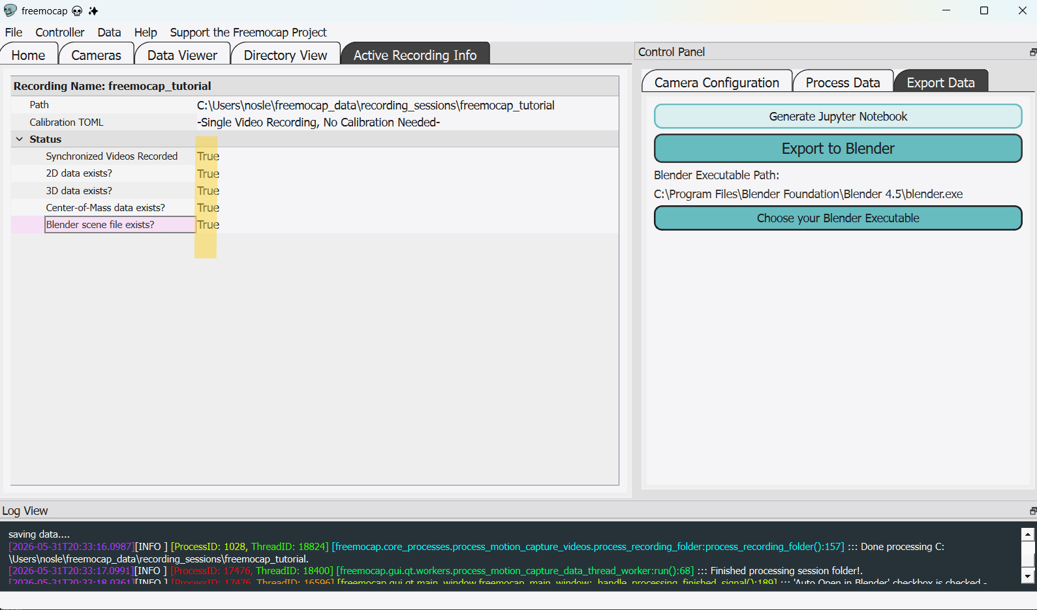Switch to the Process Data tab
This screenshot has width=1037, height=610.
point(843,83)
